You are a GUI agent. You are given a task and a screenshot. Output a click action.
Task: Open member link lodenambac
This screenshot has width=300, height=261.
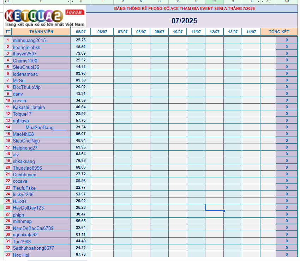coord(25,74)
